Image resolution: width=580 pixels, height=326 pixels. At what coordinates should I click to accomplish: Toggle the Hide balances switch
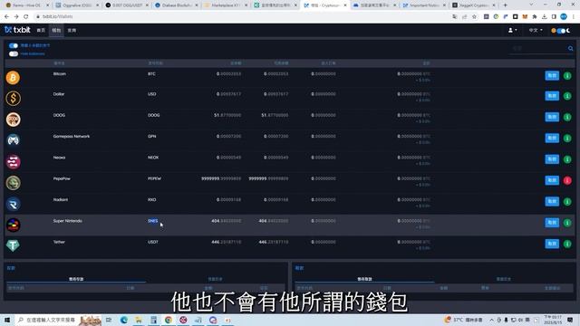[x=14, y=53]
